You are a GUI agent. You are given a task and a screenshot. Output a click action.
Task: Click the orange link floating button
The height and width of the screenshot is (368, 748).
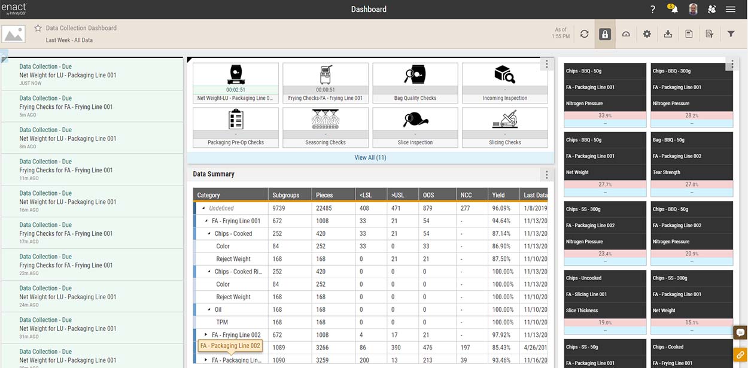pos(740,355)
